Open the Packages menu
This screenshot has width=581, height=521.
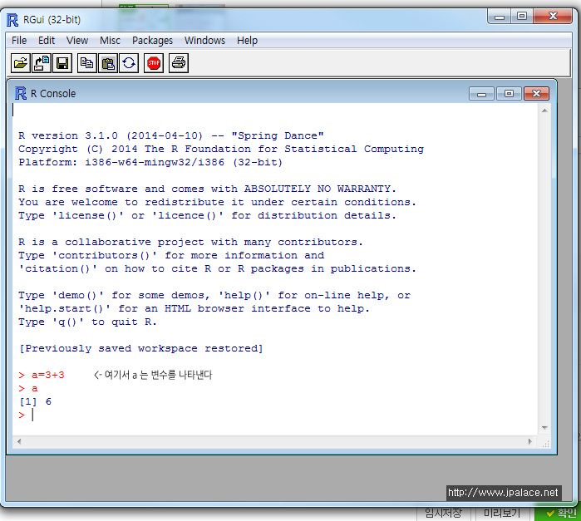click(152, 41)
